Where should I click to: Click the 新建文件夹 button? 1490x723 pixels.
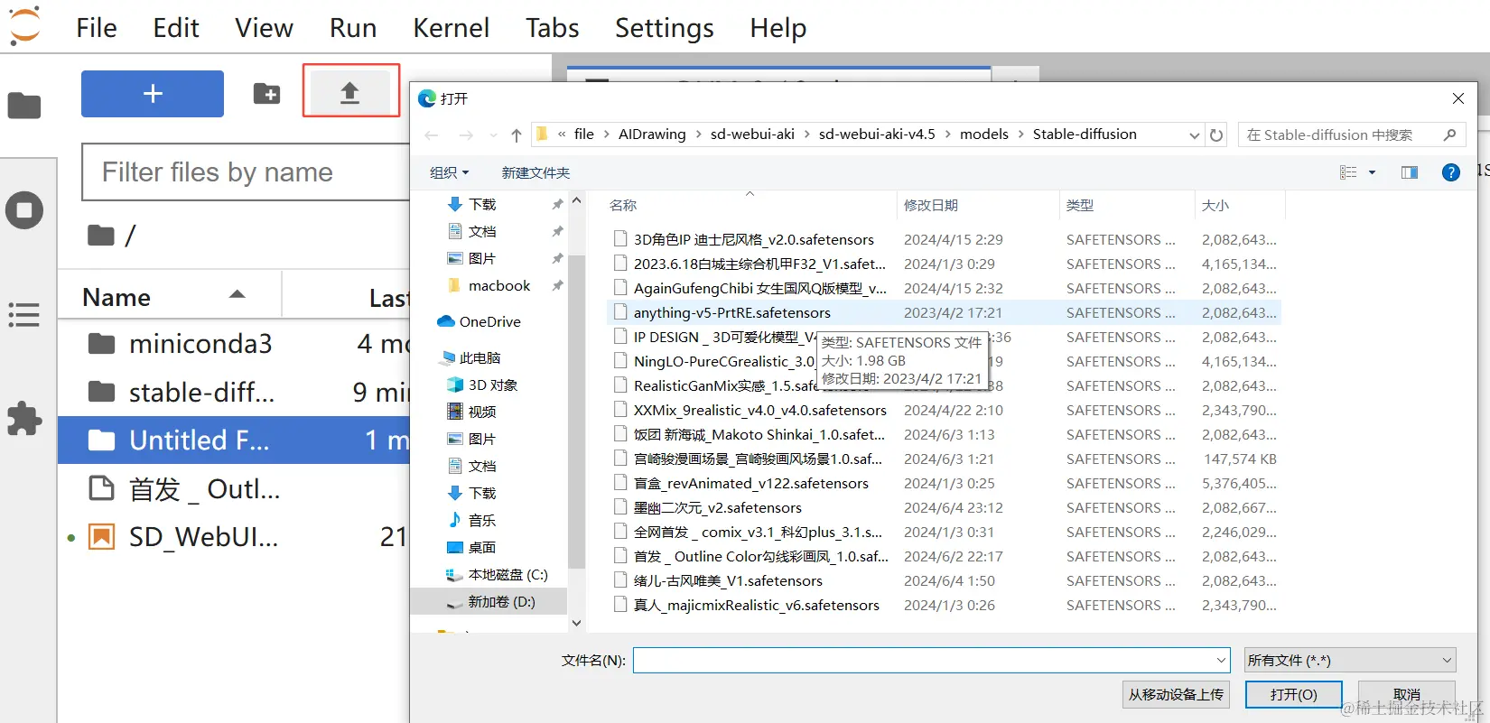[535, 172]
